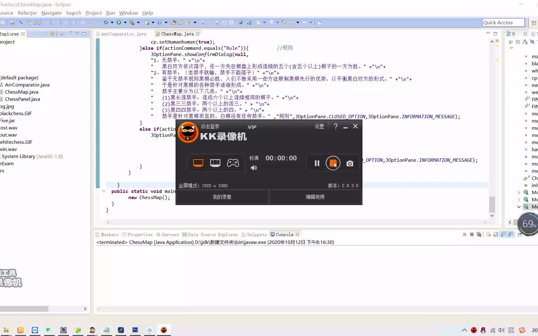Click the Collapse All icon in Package Explorer
Screen dimensions: 538x336
pyautogui.click(x=45, y=34)
